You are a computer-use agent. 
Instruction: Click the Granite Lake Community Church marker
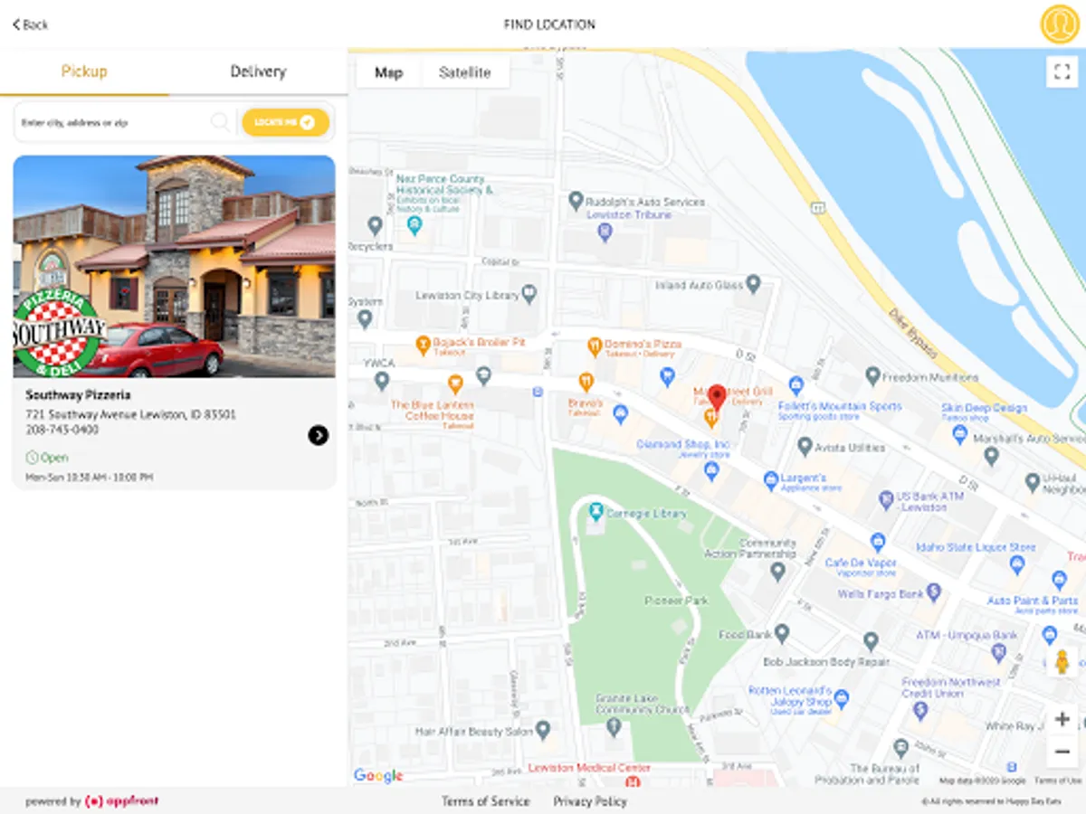point(614,725)
